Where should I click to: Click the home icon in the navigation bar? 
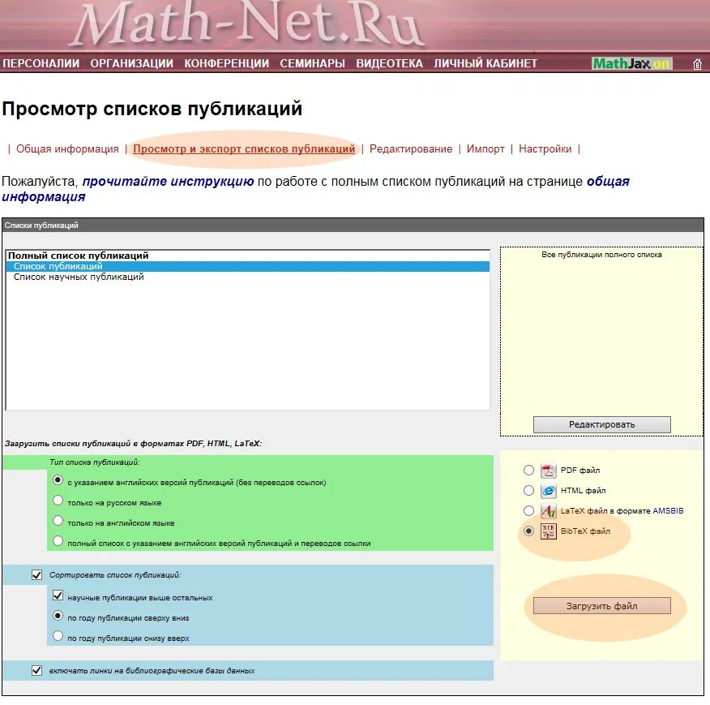click(697, 64)
